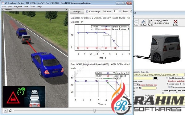185x115 pixels.
Task: Click the 'Vehicle total CG' legend entry
Action: (x=121, y=73)
